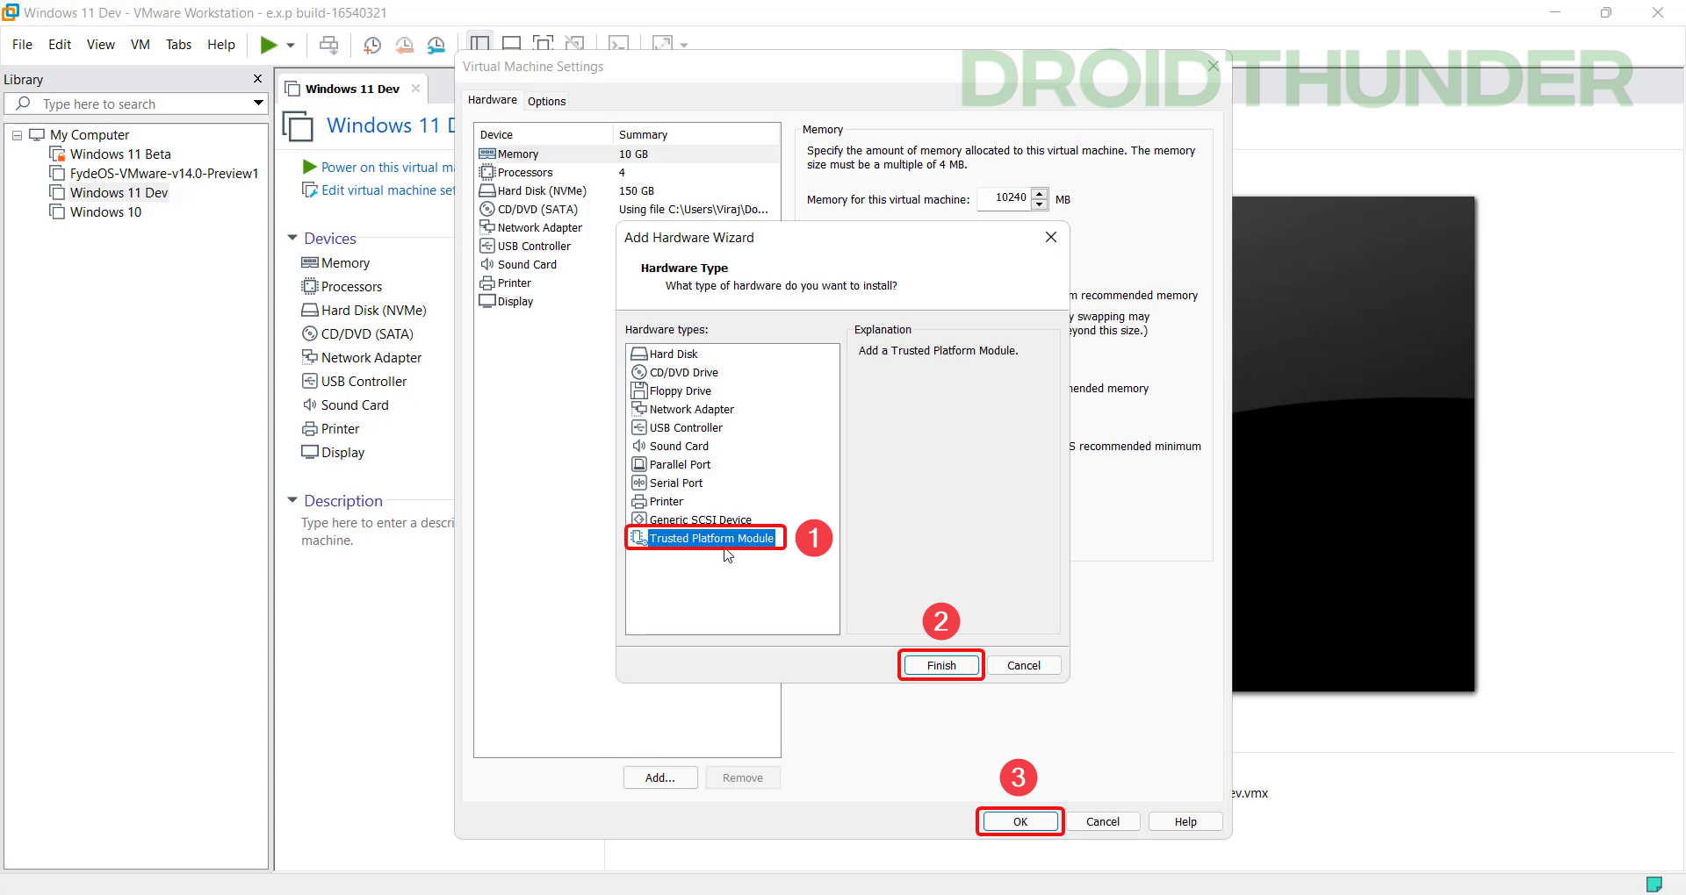This screenshot has height=895, width=1686.
Task: Click Memory in the VM summary Devices list
Action: 345,263
